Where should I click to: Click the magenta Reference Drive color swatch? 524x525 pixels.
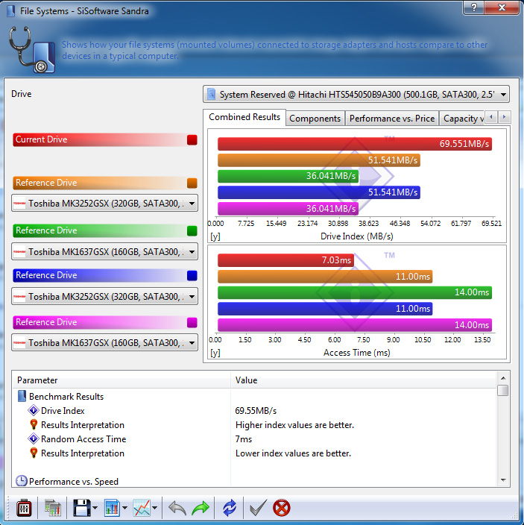(192, 322)
